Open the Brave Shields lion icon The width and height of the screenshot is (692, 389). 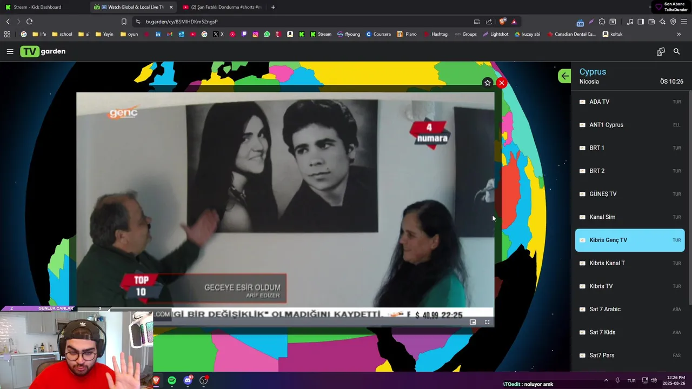coord(502,22)
